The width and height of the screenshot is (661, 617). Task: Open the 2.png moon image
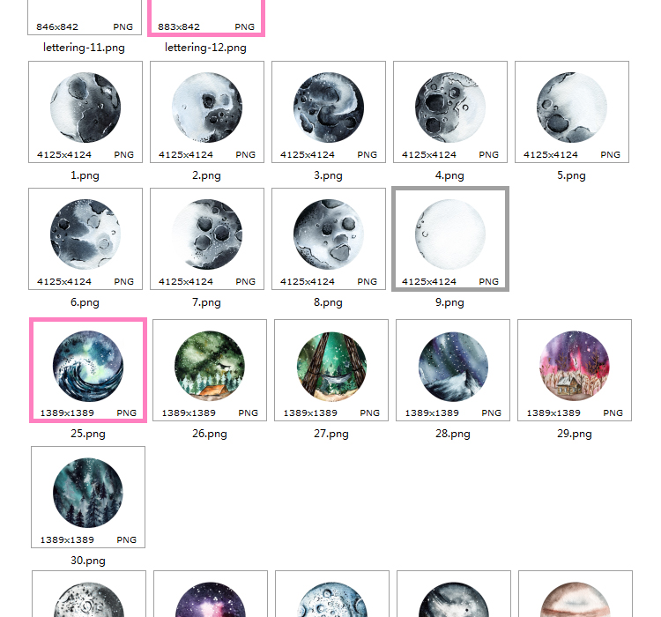click(207, 112)
